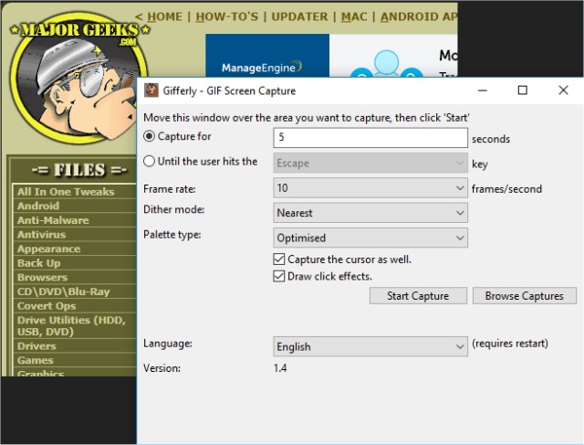The width and height of the screenshot is (584, 445).
Task: Click UPDATER in Major Geeks navigation
Action: coord(299,16)
